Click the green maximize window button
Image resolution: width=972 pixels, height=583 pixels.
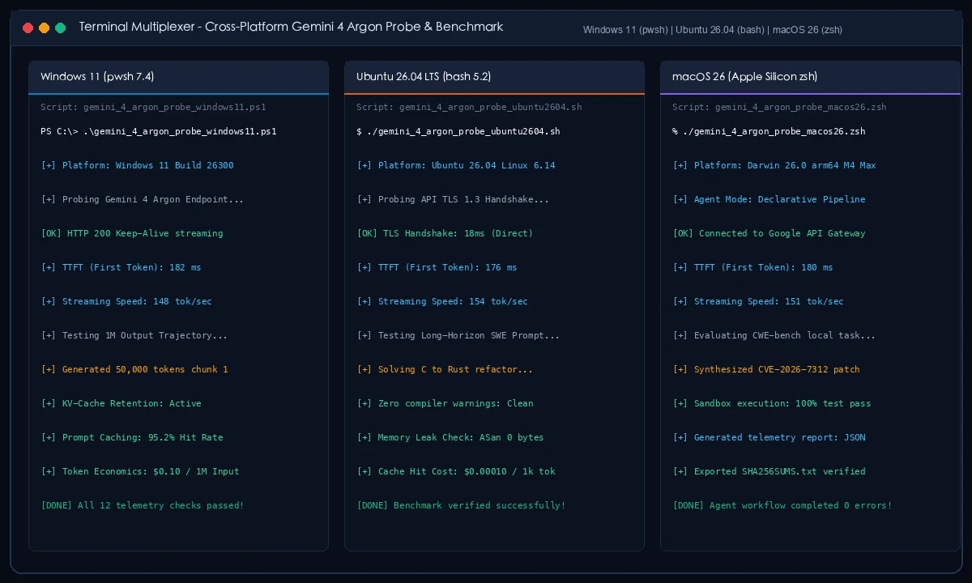(60, 28)
